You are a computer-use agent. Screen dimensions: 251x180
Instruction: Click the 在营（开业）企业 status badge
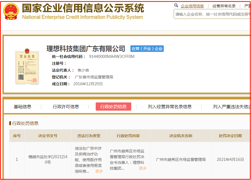pyautogui.click(x=147, y=49)
